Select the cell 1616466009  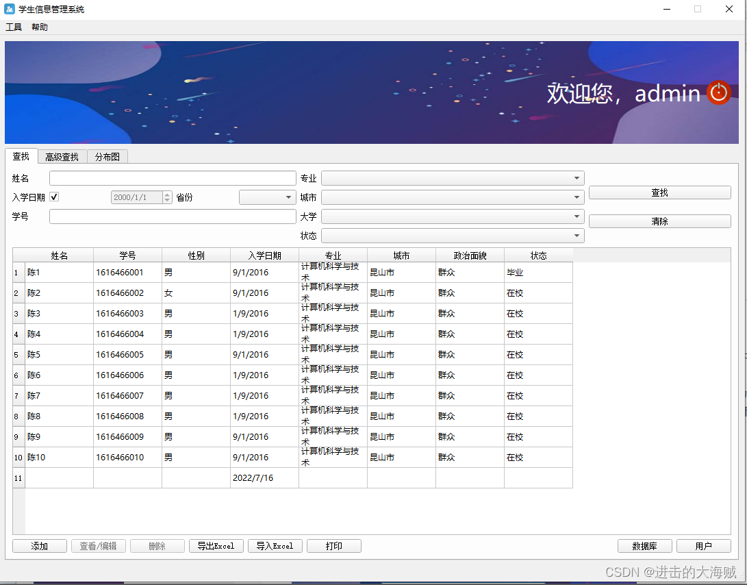coord(127,437)
